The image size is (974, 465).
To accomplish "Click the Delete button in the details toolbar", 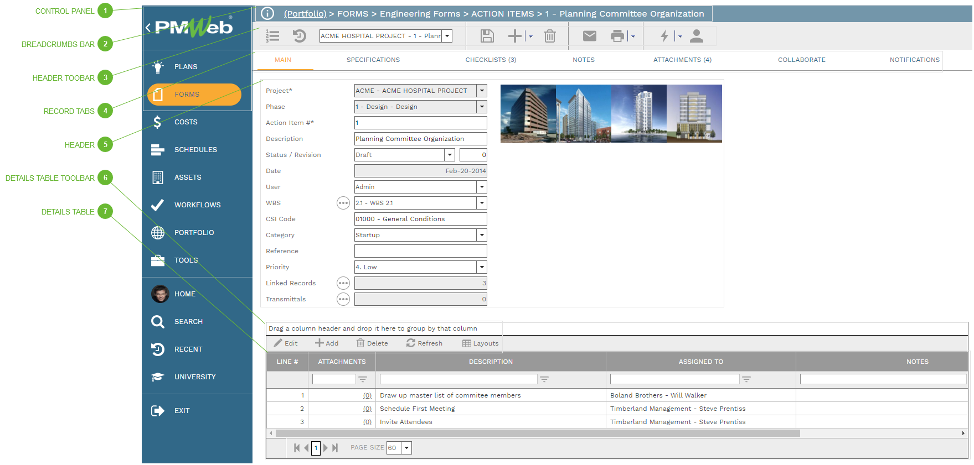I will pyautogui.click(x=372, y=343).
